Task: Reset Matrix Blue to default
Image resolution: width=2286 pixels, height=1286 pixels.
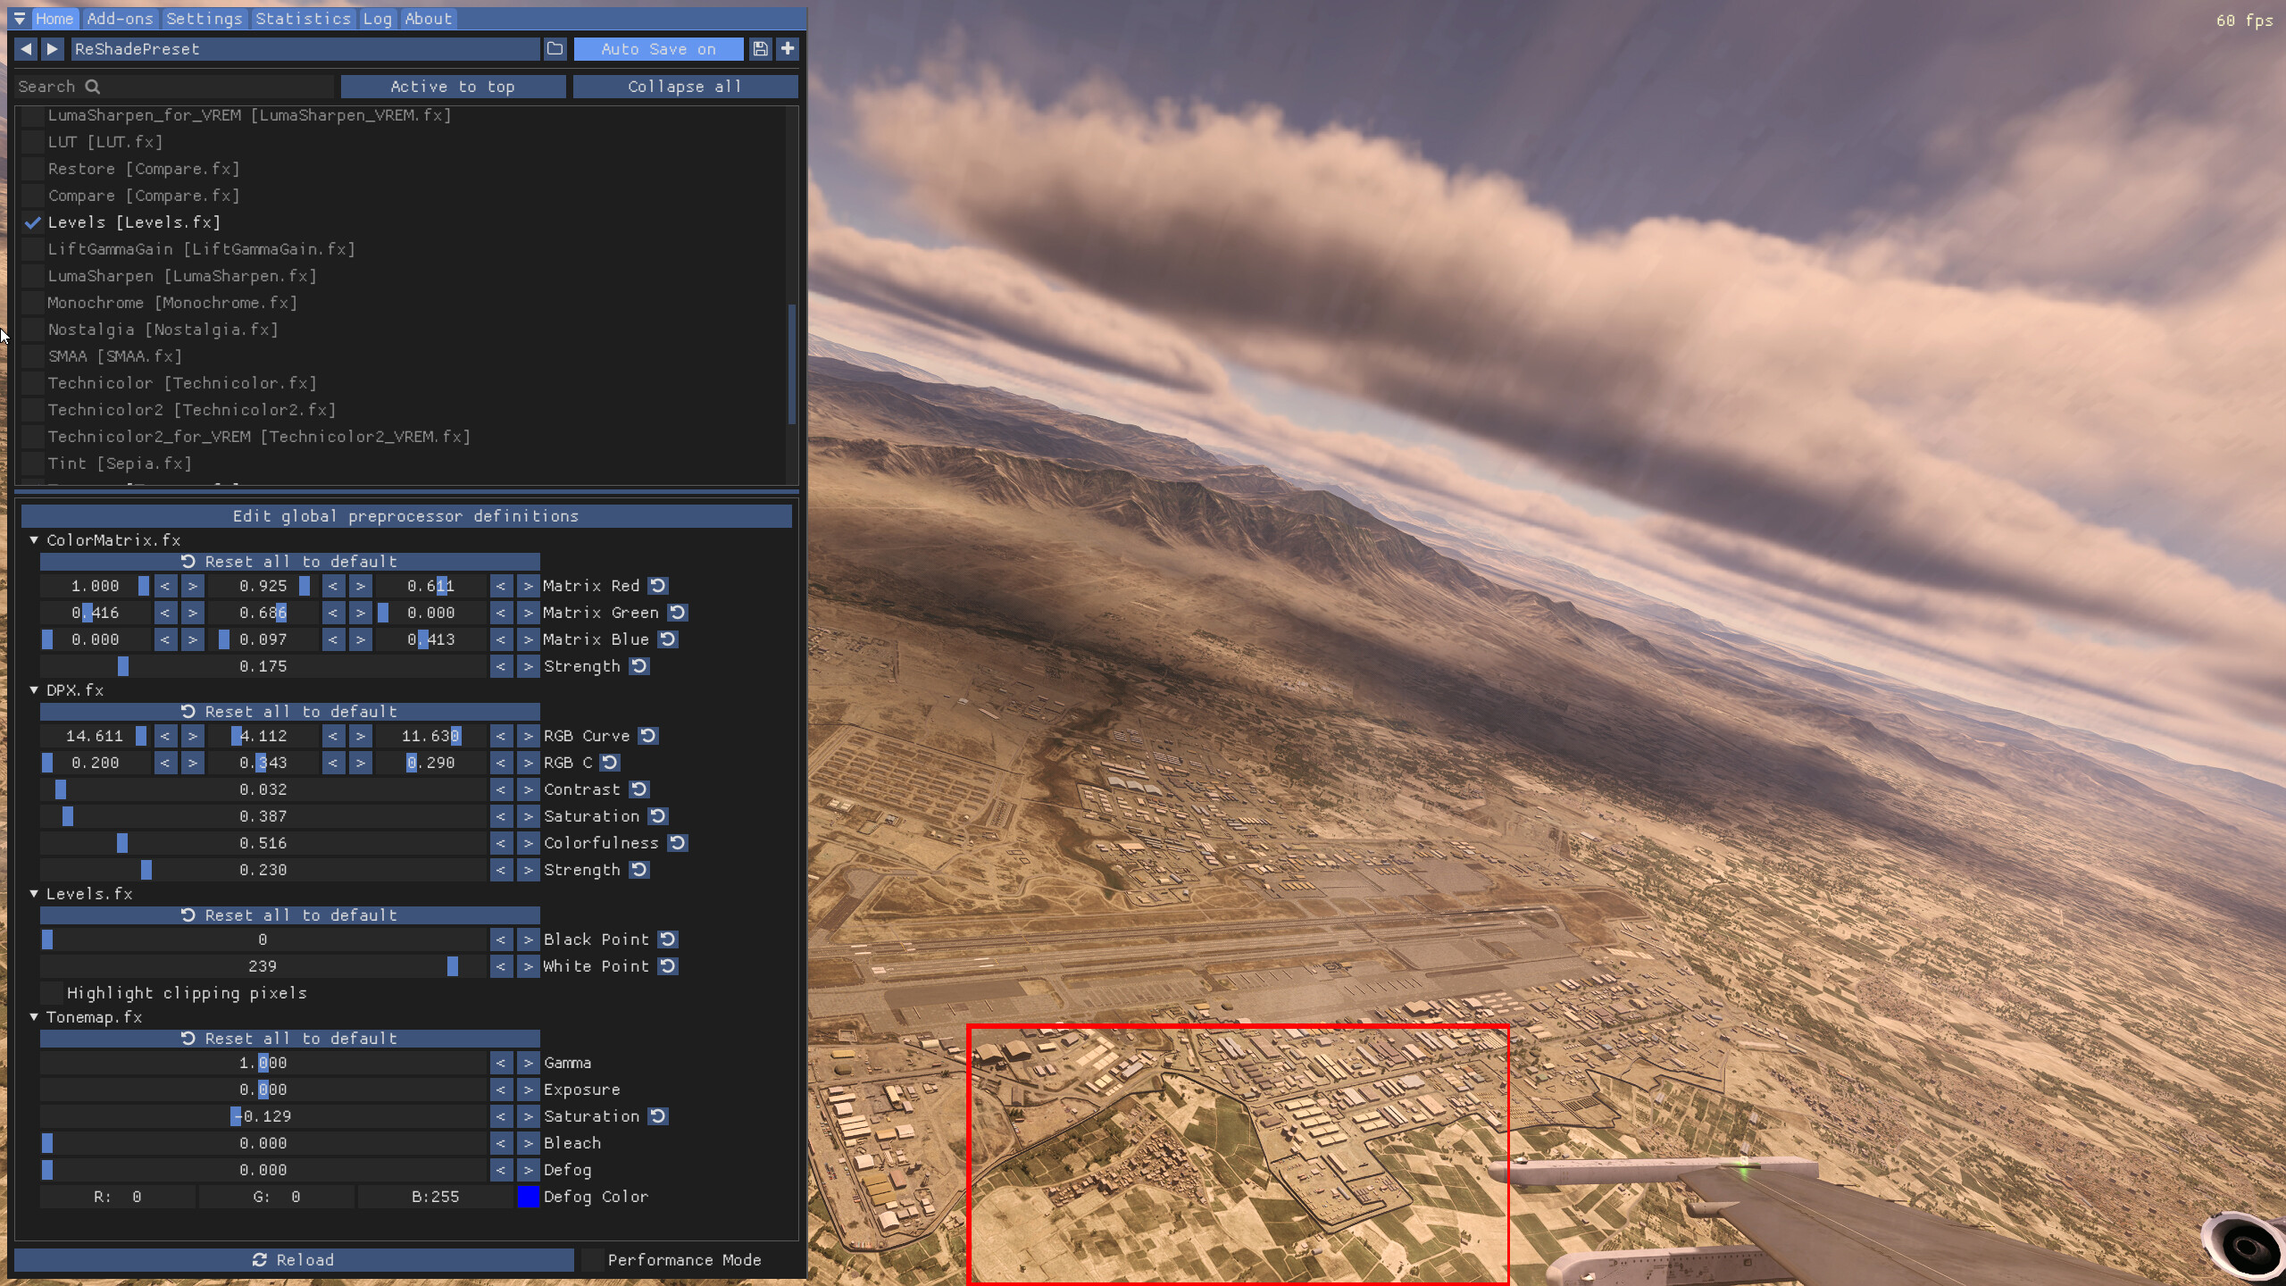Action: tap(668, 639)
